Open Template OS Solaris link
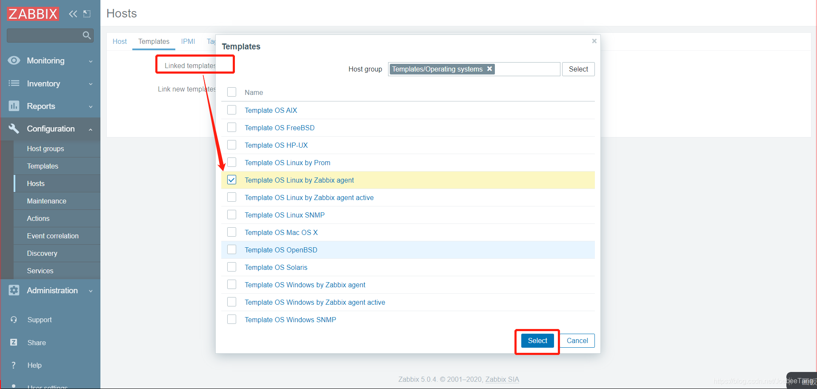 (x=276, y=267)
